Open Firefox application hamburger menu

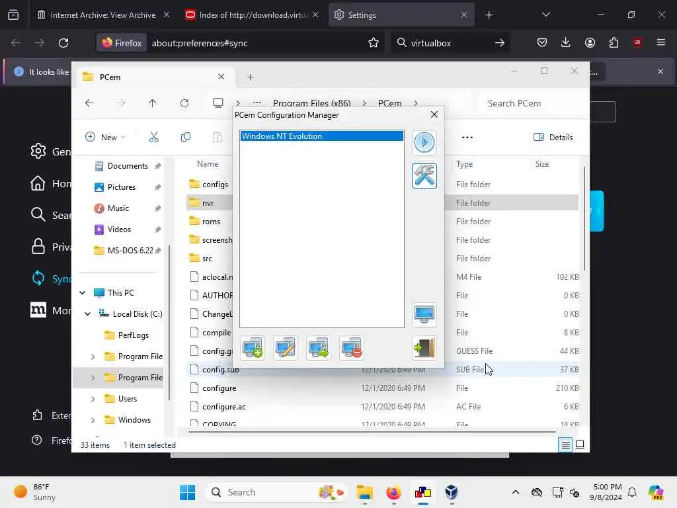coord(661,43)
